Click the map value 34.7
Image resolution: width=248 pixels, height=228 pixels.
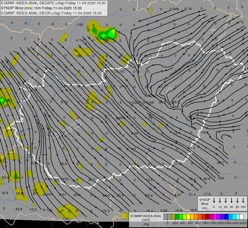[92, 180]
